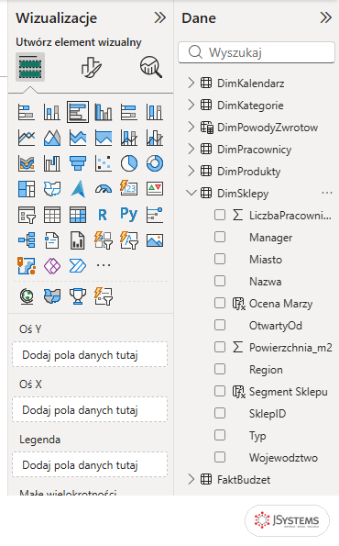The height and width of the screenshot is (546, 339).
Task: Collapse the Wizualizacje pane
Action: 160,17
